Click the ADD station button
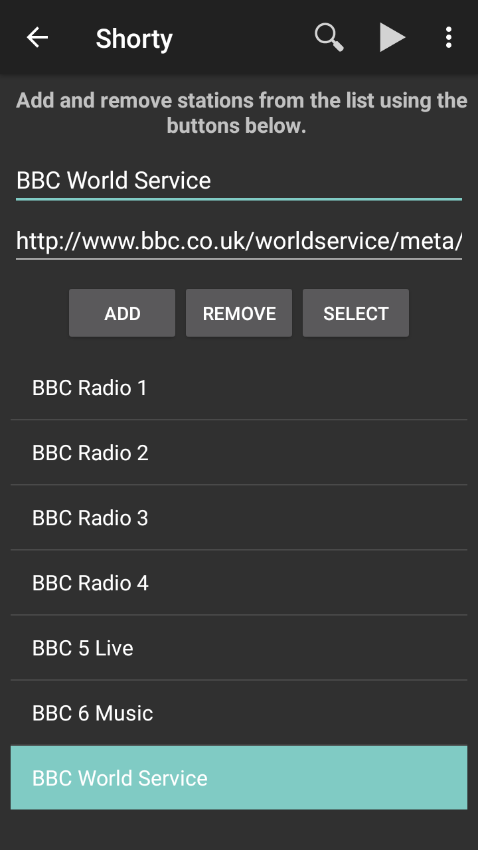 (122, 313)
